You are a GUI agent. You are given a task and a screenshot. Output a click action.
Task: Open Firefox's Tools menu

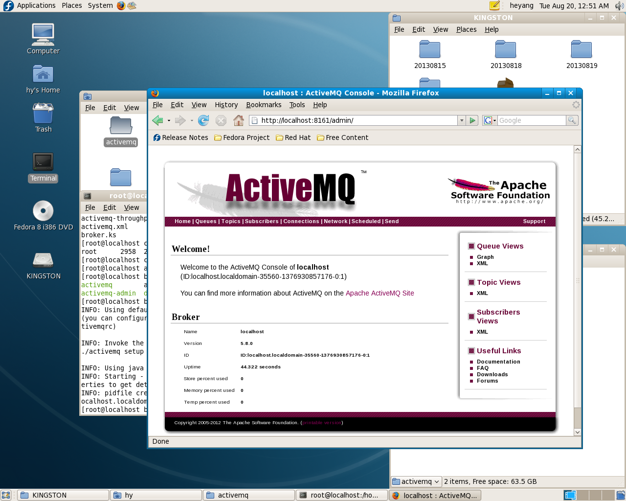point(297,105)
